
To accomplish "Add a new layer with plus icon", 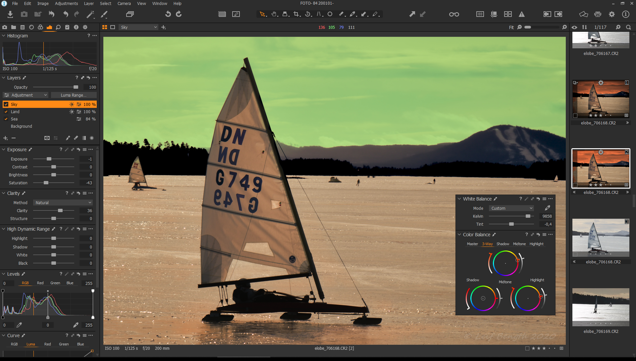I will [5, 138].
